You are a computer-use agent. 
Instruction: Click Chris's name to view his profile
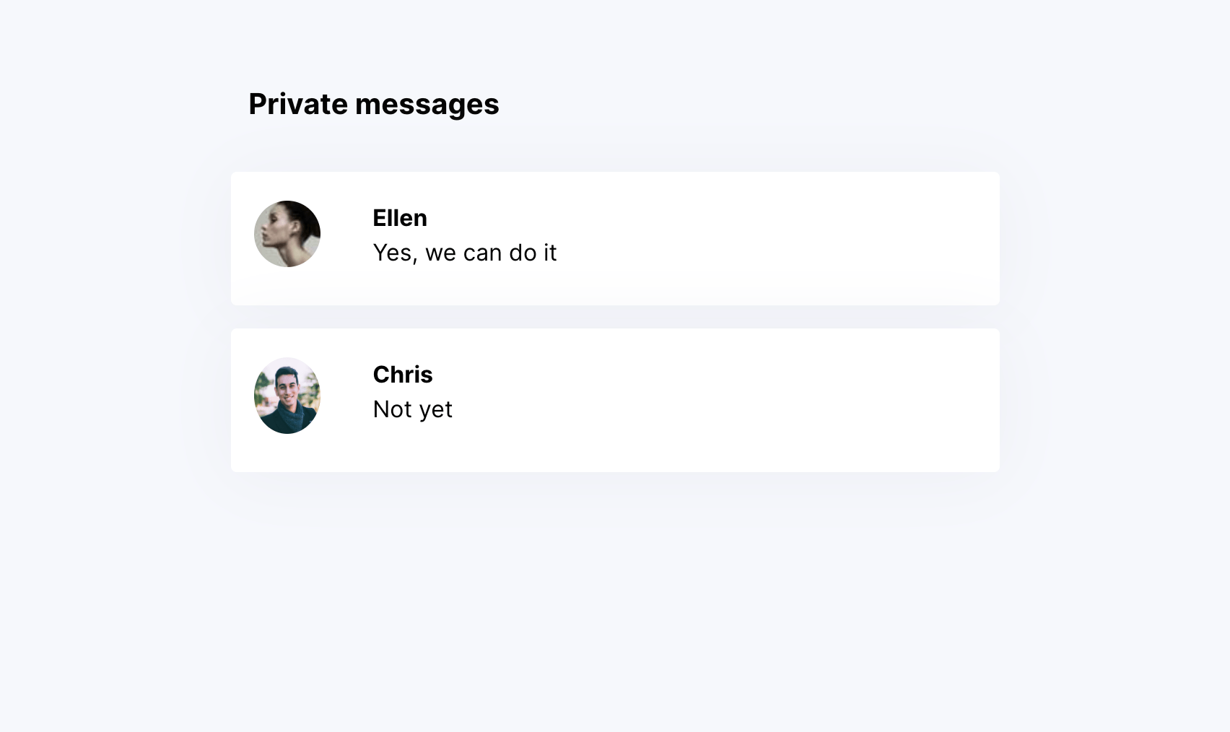(402, 374)
